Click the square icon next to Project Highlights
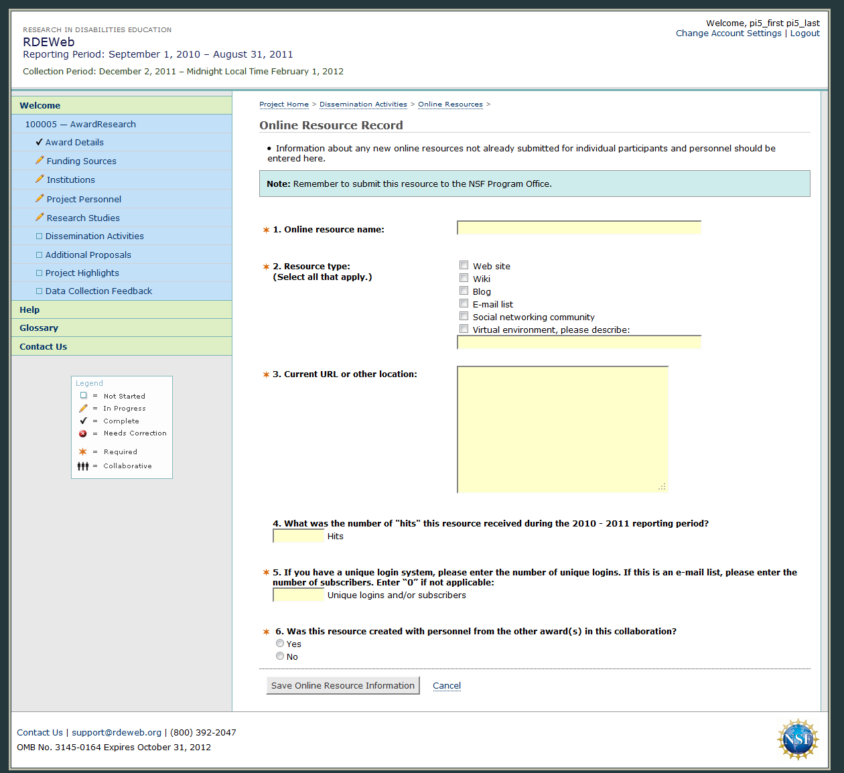Image resolution: width=844 pixels, height=773 pixels. (x=39, y=273)
